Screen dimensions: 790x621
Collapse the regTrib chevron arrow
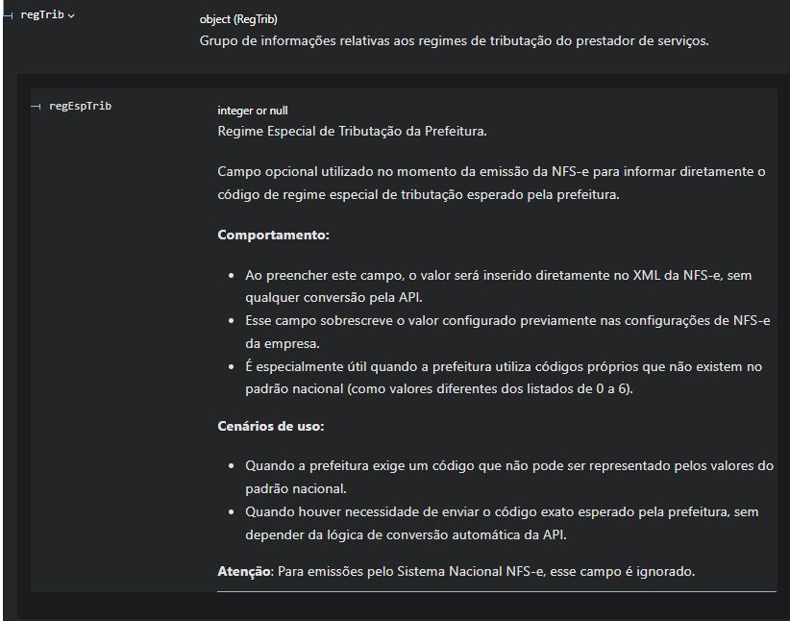click(72, 16)
